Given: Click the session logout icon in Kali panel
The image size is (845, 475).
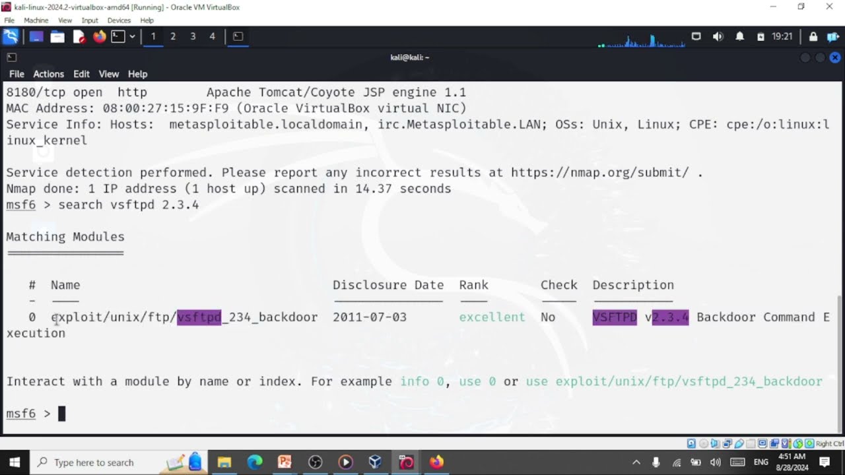Looking at the screenshot, I should click(834, 37).
